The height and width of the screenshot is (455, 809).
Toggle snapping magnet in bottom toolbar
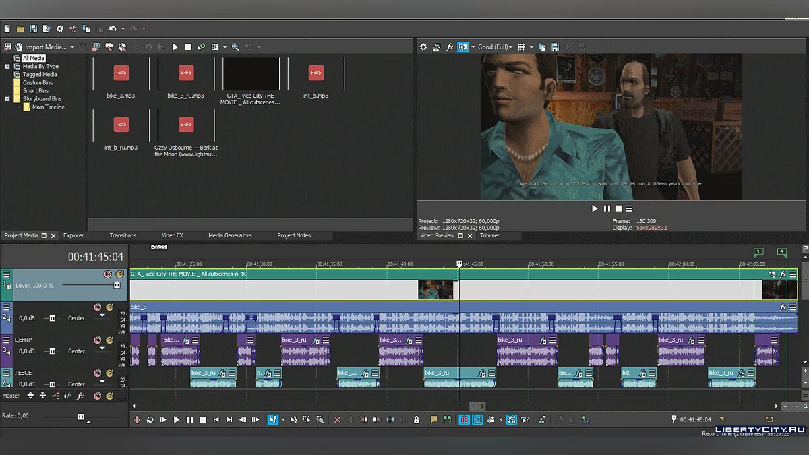pos(464,419)
